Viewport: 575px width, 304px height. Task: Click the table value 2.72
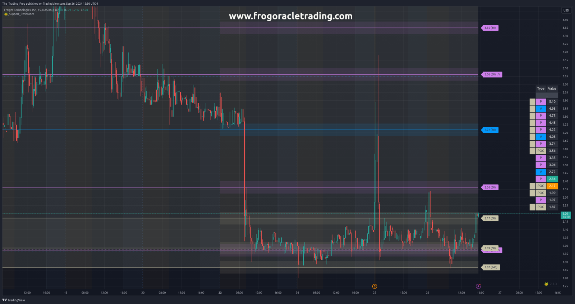click(x=552, y=172)
